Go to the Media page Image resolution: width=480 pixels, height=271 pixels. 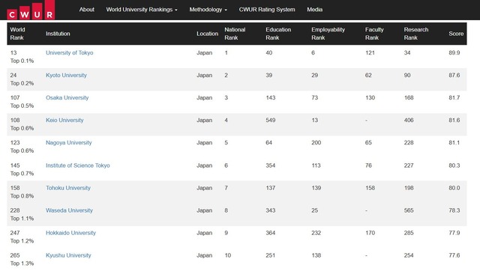pos(315,10)
